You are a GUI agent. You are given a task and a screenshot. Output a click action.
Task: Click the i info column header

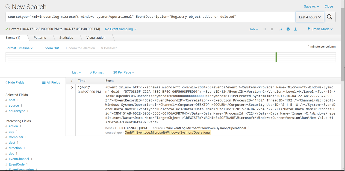[x=72, y=81]
